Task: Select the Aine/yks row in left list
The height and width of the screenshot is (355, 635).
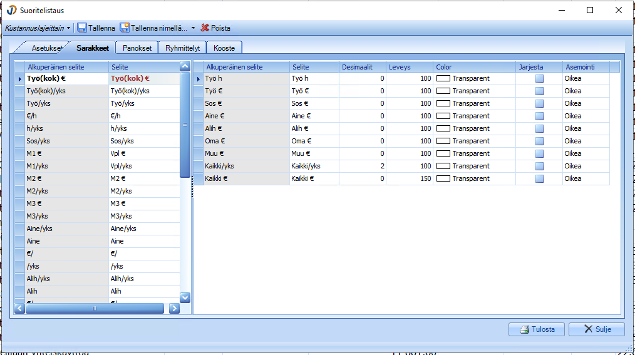Action: click(x=97, y=229)
